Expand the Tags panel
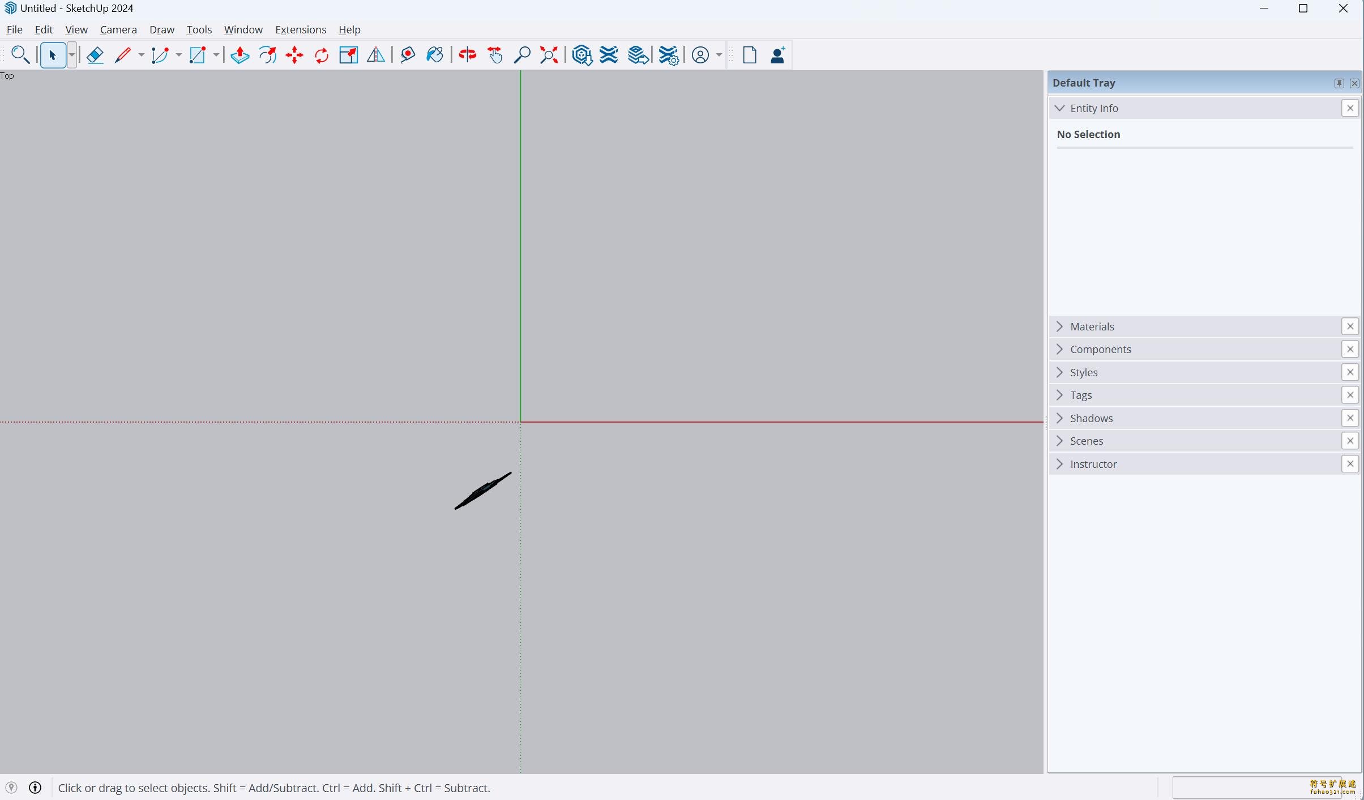The height and width of the screenshot is (800, 1364). (x=1060, y=395)
